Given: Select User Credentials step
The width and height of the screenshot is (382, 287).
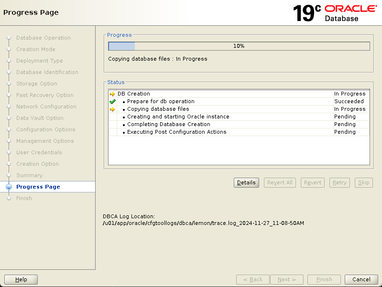Looking at the screenshot, I should point(39,152).
